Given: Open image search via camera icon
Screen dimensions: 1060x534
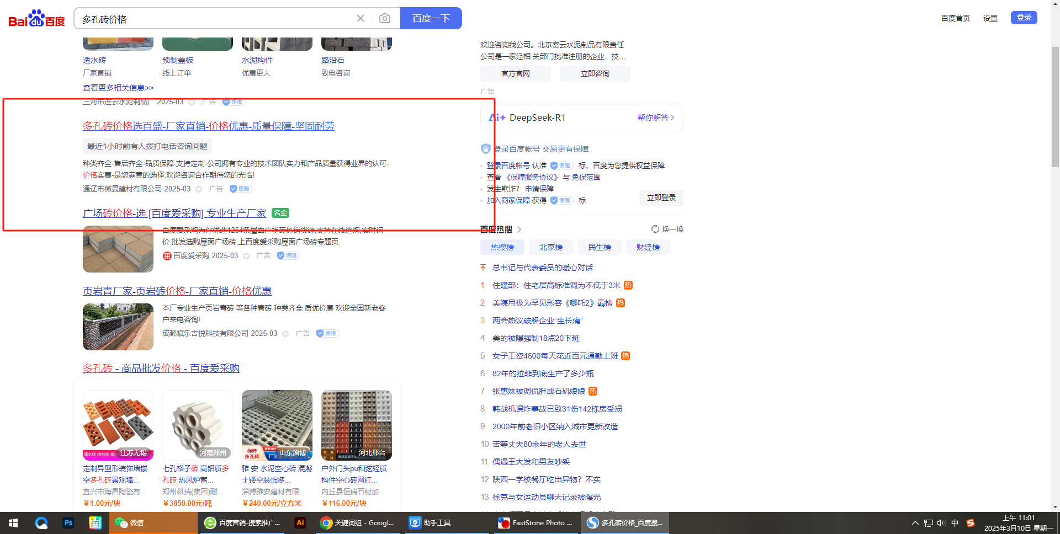Looking at the screenshot, I should [x=385, y=18].
